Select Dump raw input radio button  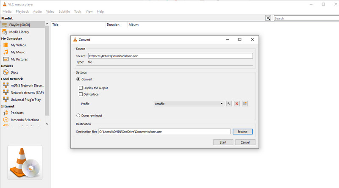78,116
